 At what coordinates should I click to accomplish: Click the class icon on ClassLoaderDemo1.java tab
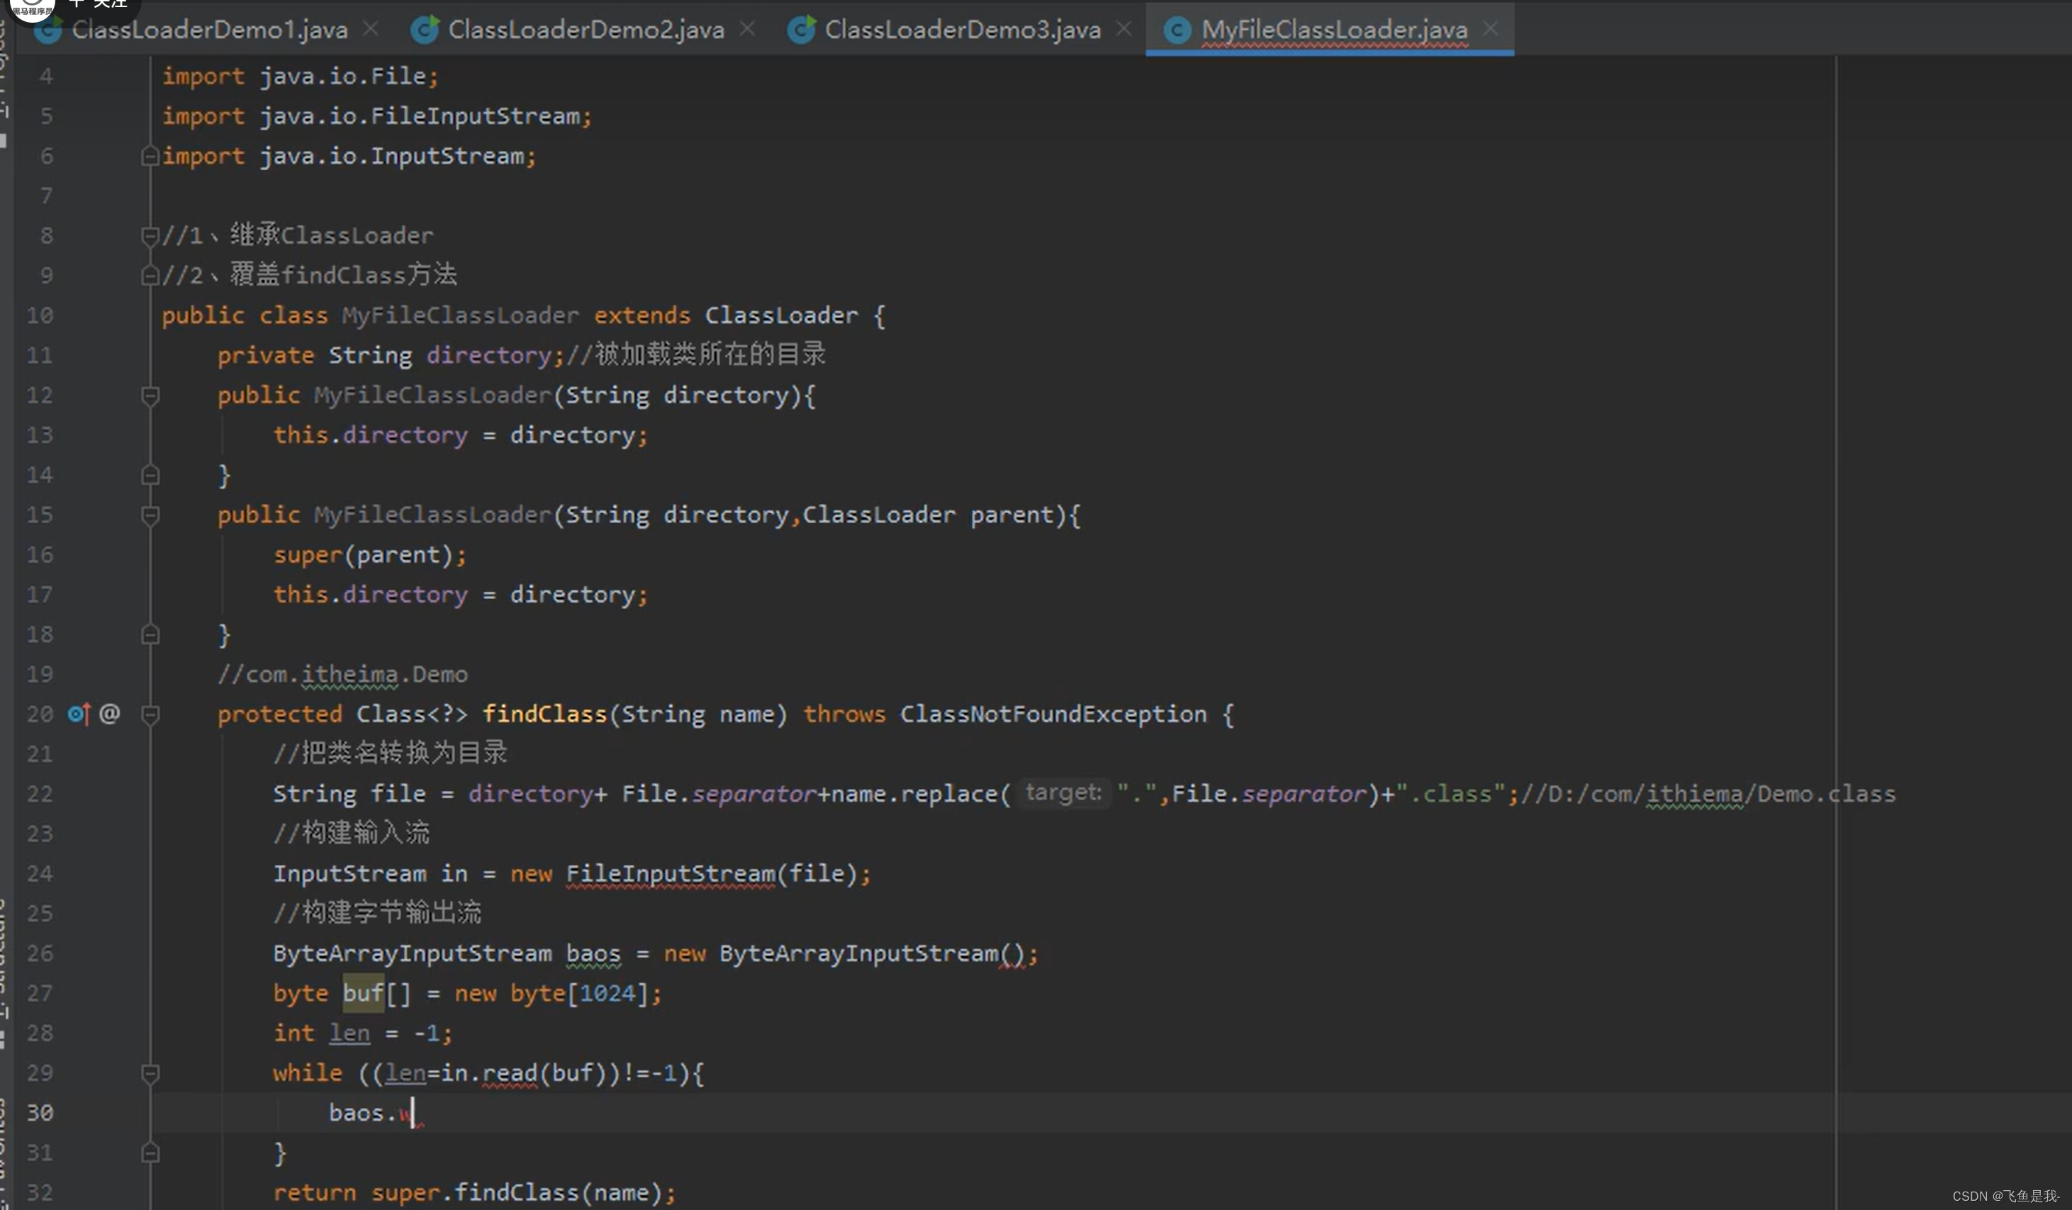coord(48,30)
